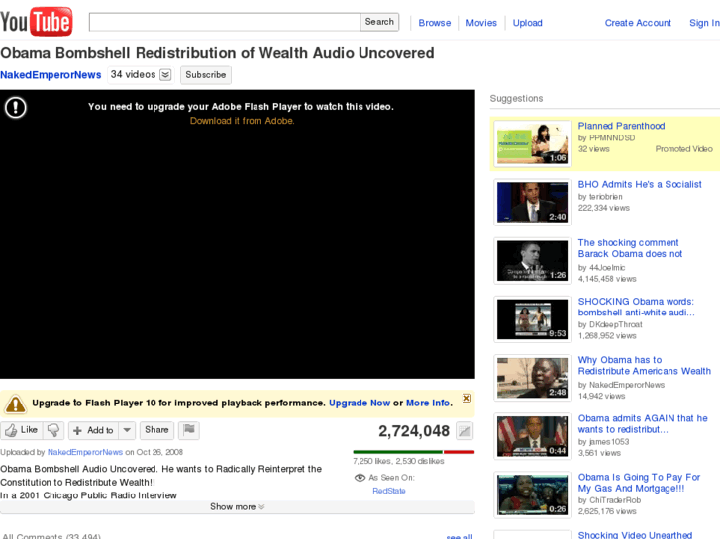The image size is (720, 539).
Task: Open Shocking Video Unearthed suggestion link
Action: pos(635,535)
